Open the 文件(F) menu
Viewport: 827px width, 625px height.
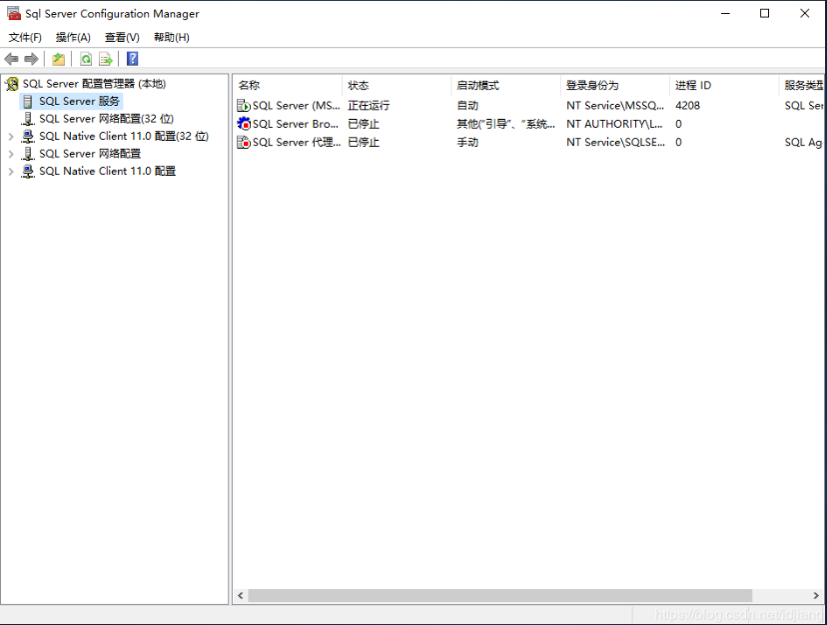[x=24, y=37]
